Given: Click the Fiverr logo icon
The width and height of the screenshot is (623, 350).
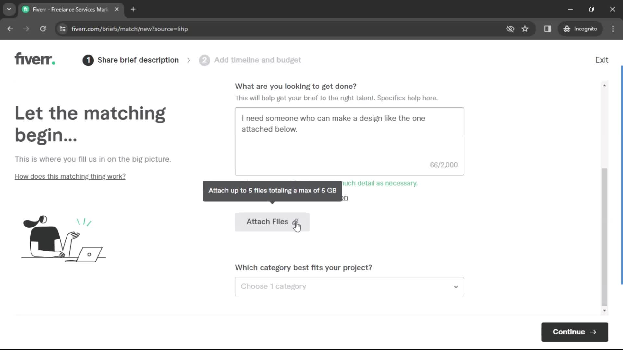Looking at the screenshot, I should 35,60.
